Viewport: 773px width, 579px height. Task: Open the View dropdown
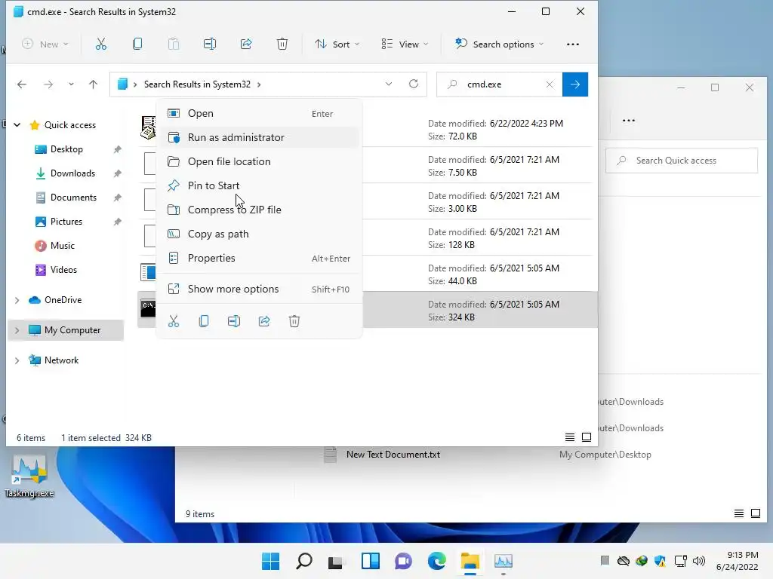405,44
